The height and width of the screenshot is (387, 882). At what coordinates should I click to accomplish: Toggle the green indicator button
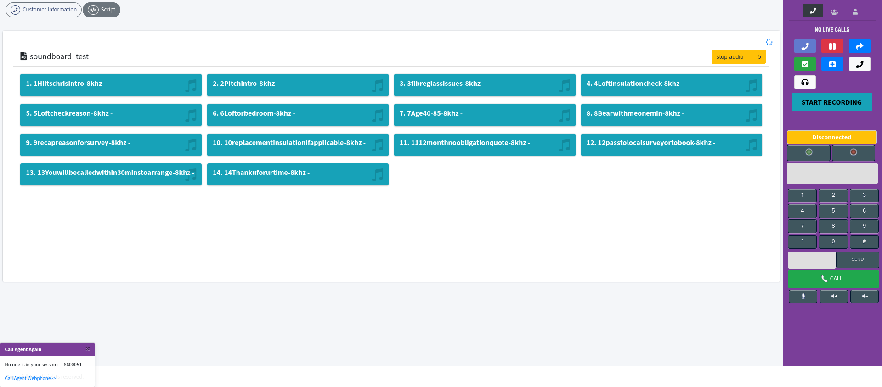tap(808, 152)
